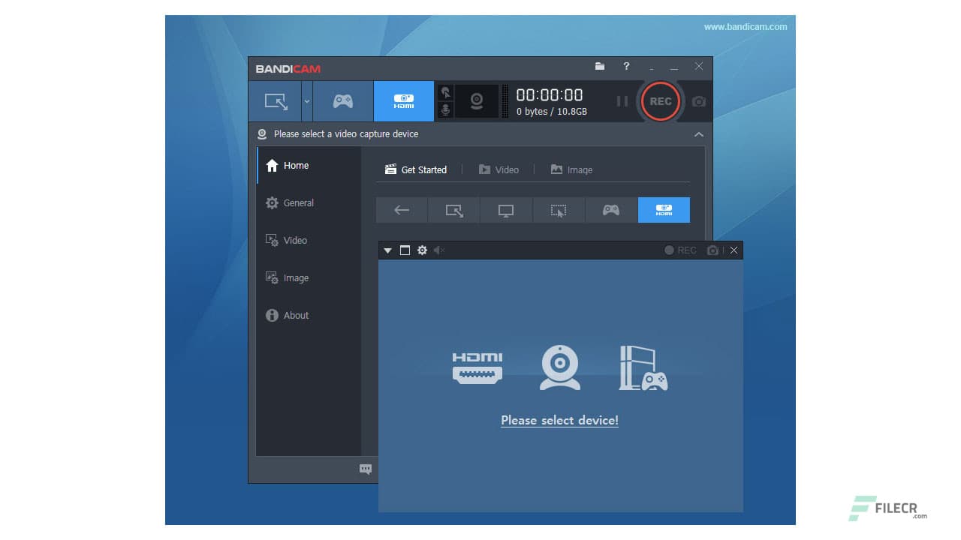Switch to Device recording HDMI mode

[x=403, y=100]
